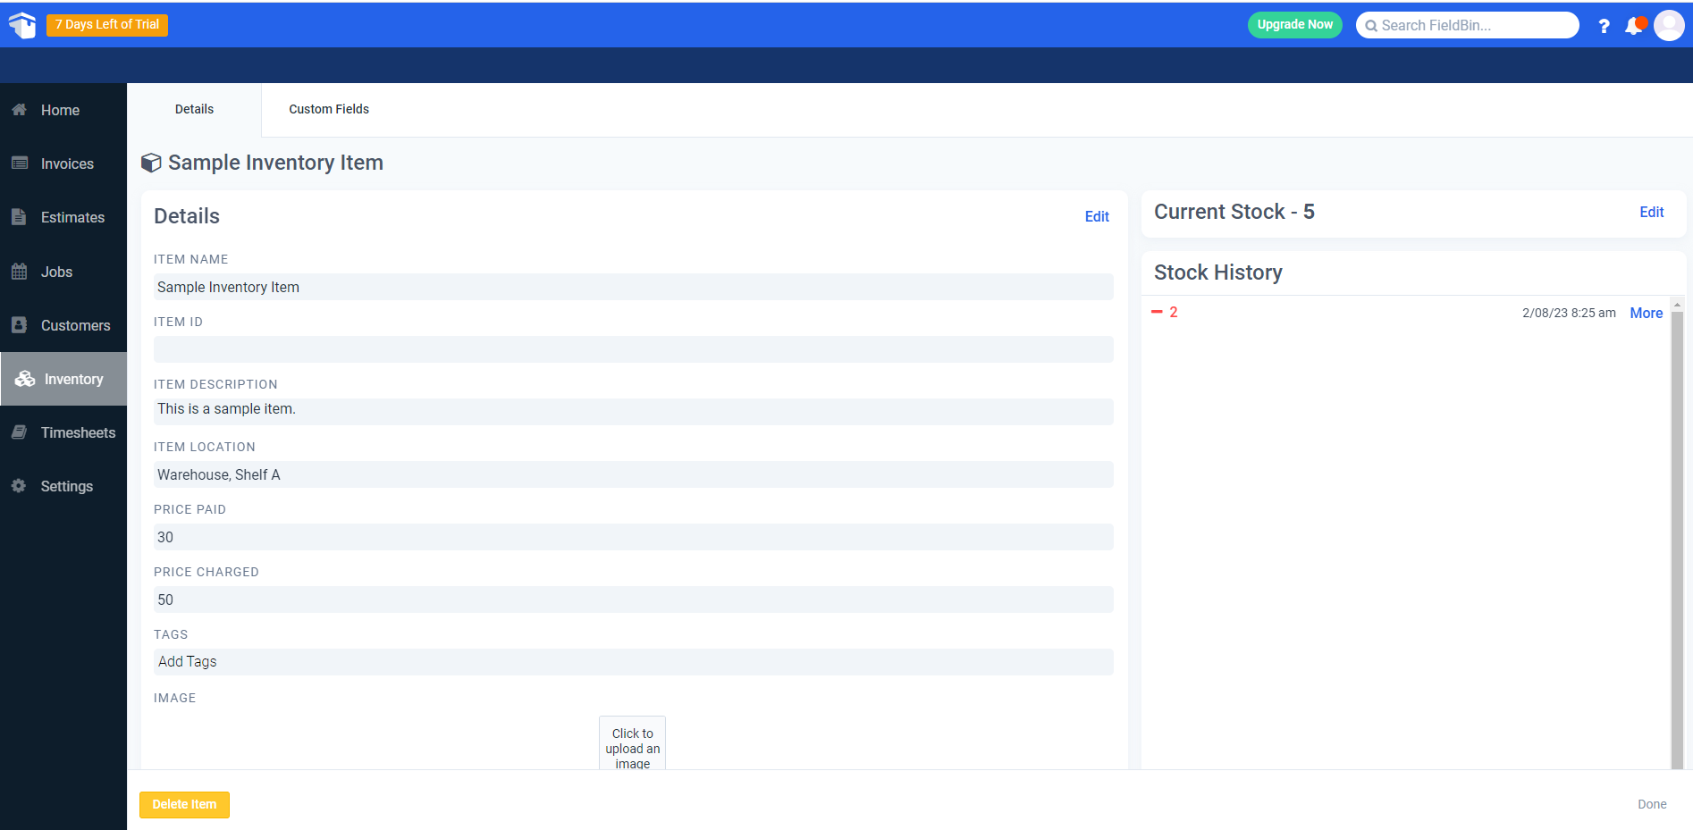The width and height of the screenshot is (1693, 830).
Task: Edit the Details section
Action: point(1097,216)
